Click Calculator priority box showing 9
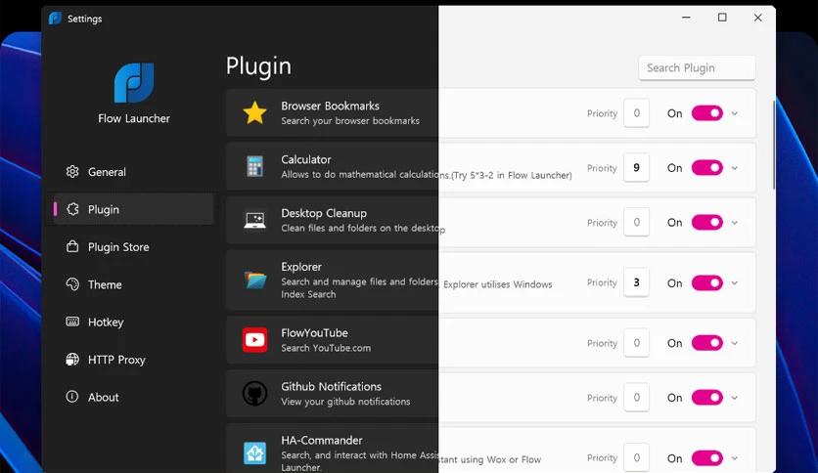Viewport: 818px width, 473px height. [x=636, y=168]
